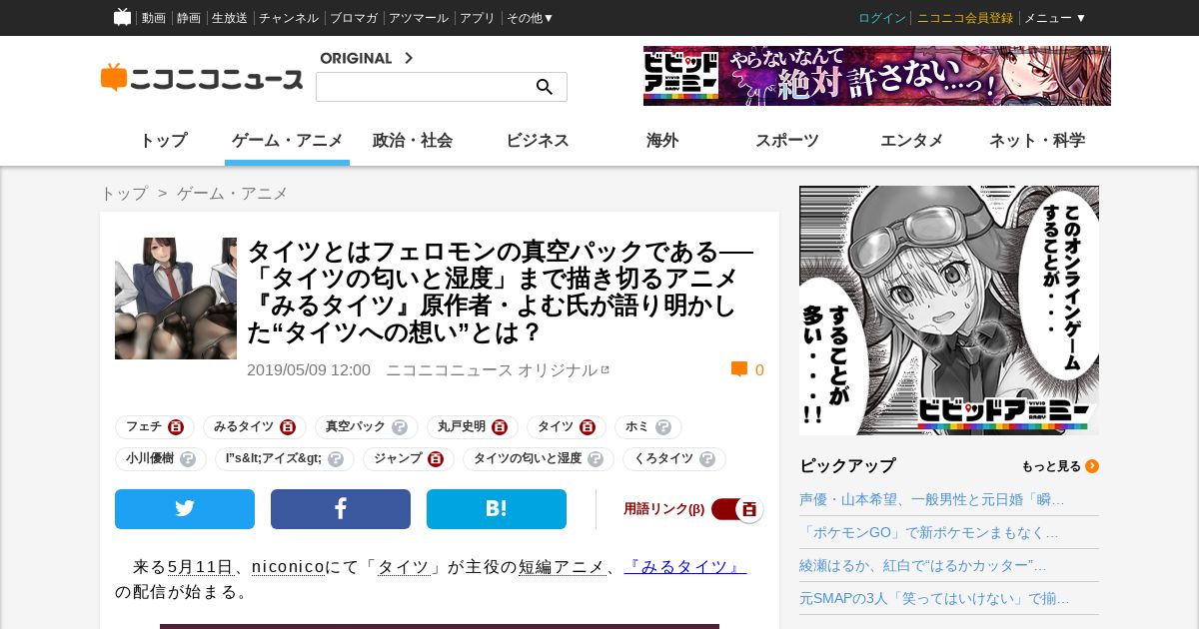Open アツマール in top bar
The height and width of the screenshot is (629, 1199).
[419, 18]
